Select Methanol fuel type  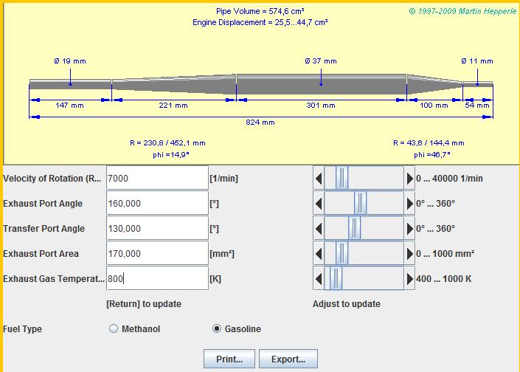(114, 329)
